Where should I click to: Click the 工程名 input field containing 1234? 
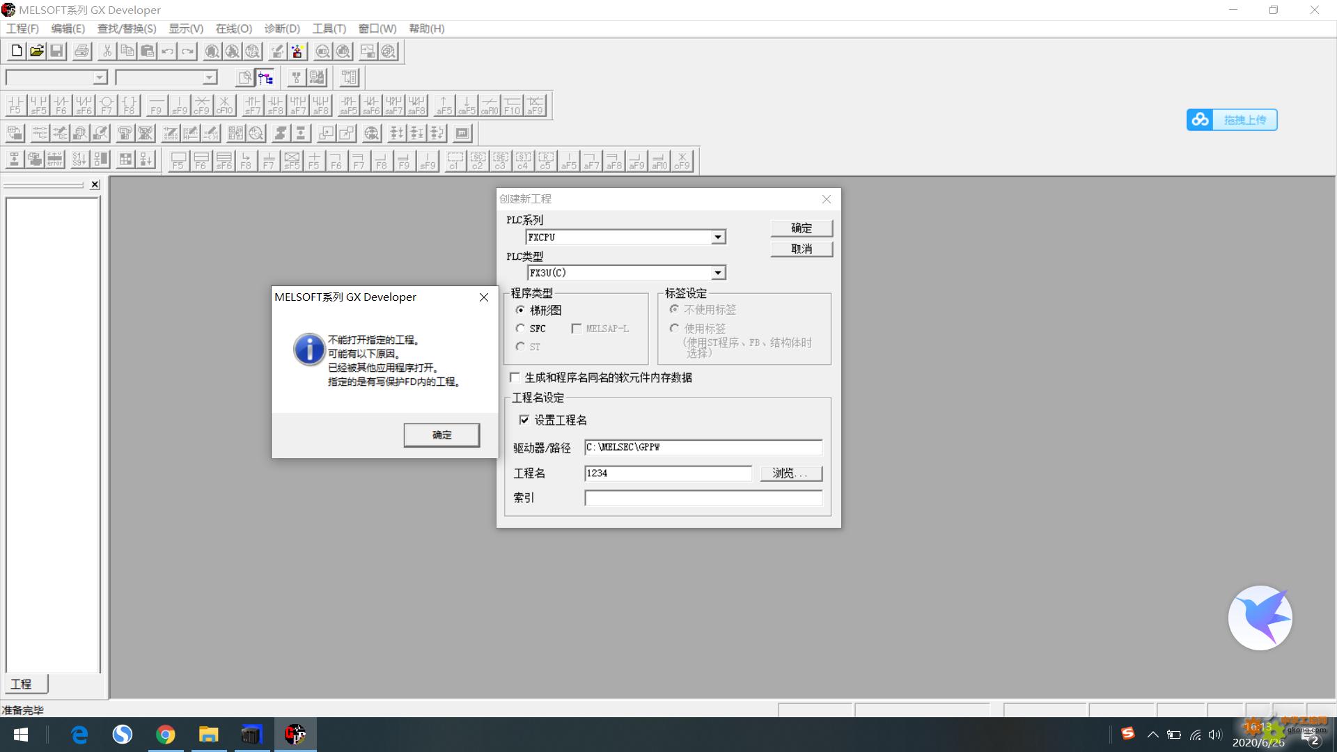[x=668, y=473]
